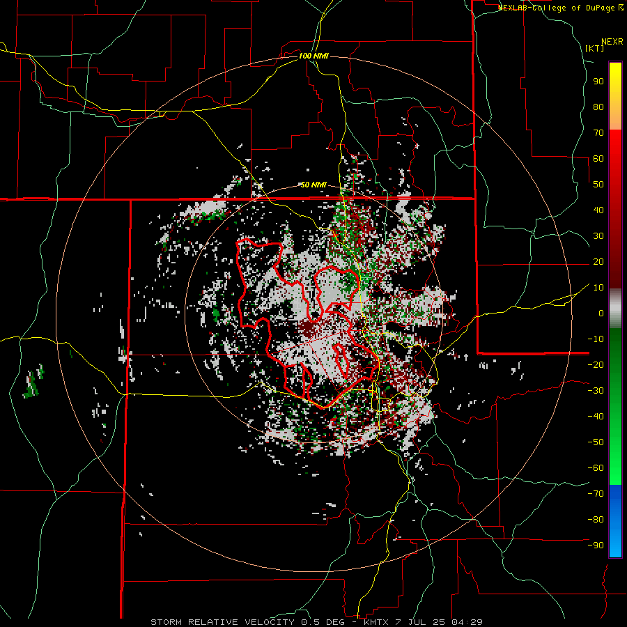Viewport: 627px width, 627px height.
Task: Click the -30 value on velocity scale
Action: coord(596,391)
